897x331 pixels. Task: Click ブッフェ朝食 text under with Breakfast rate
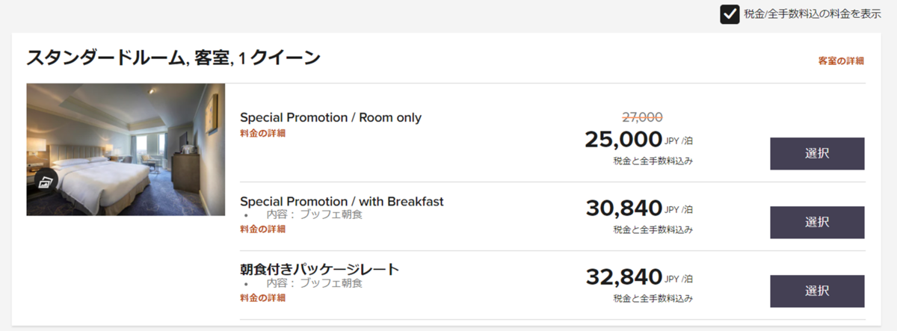click(x=330, y=214)
